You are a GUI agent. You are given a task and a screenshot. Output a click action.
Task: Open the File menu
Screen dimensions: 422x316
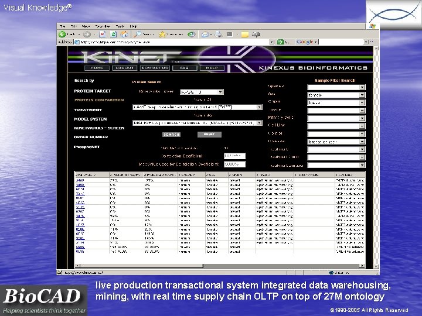63,26
